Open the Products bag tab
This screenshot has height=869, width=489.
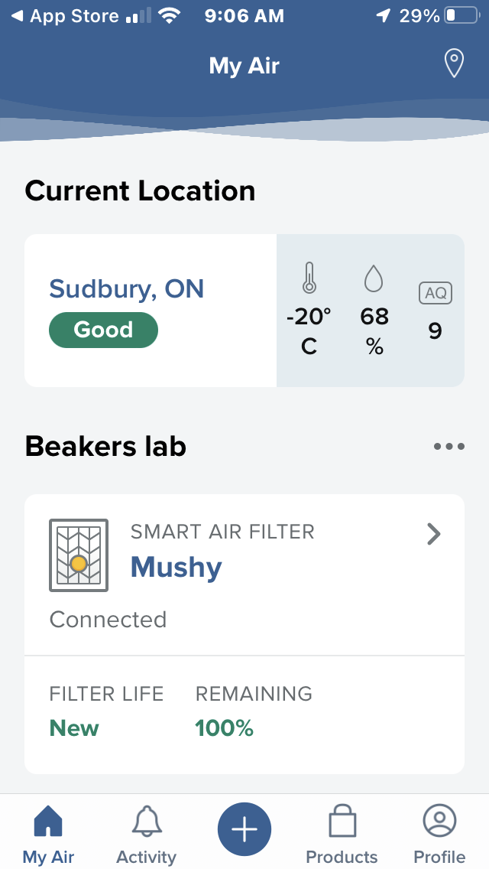(x=342, y=834)
